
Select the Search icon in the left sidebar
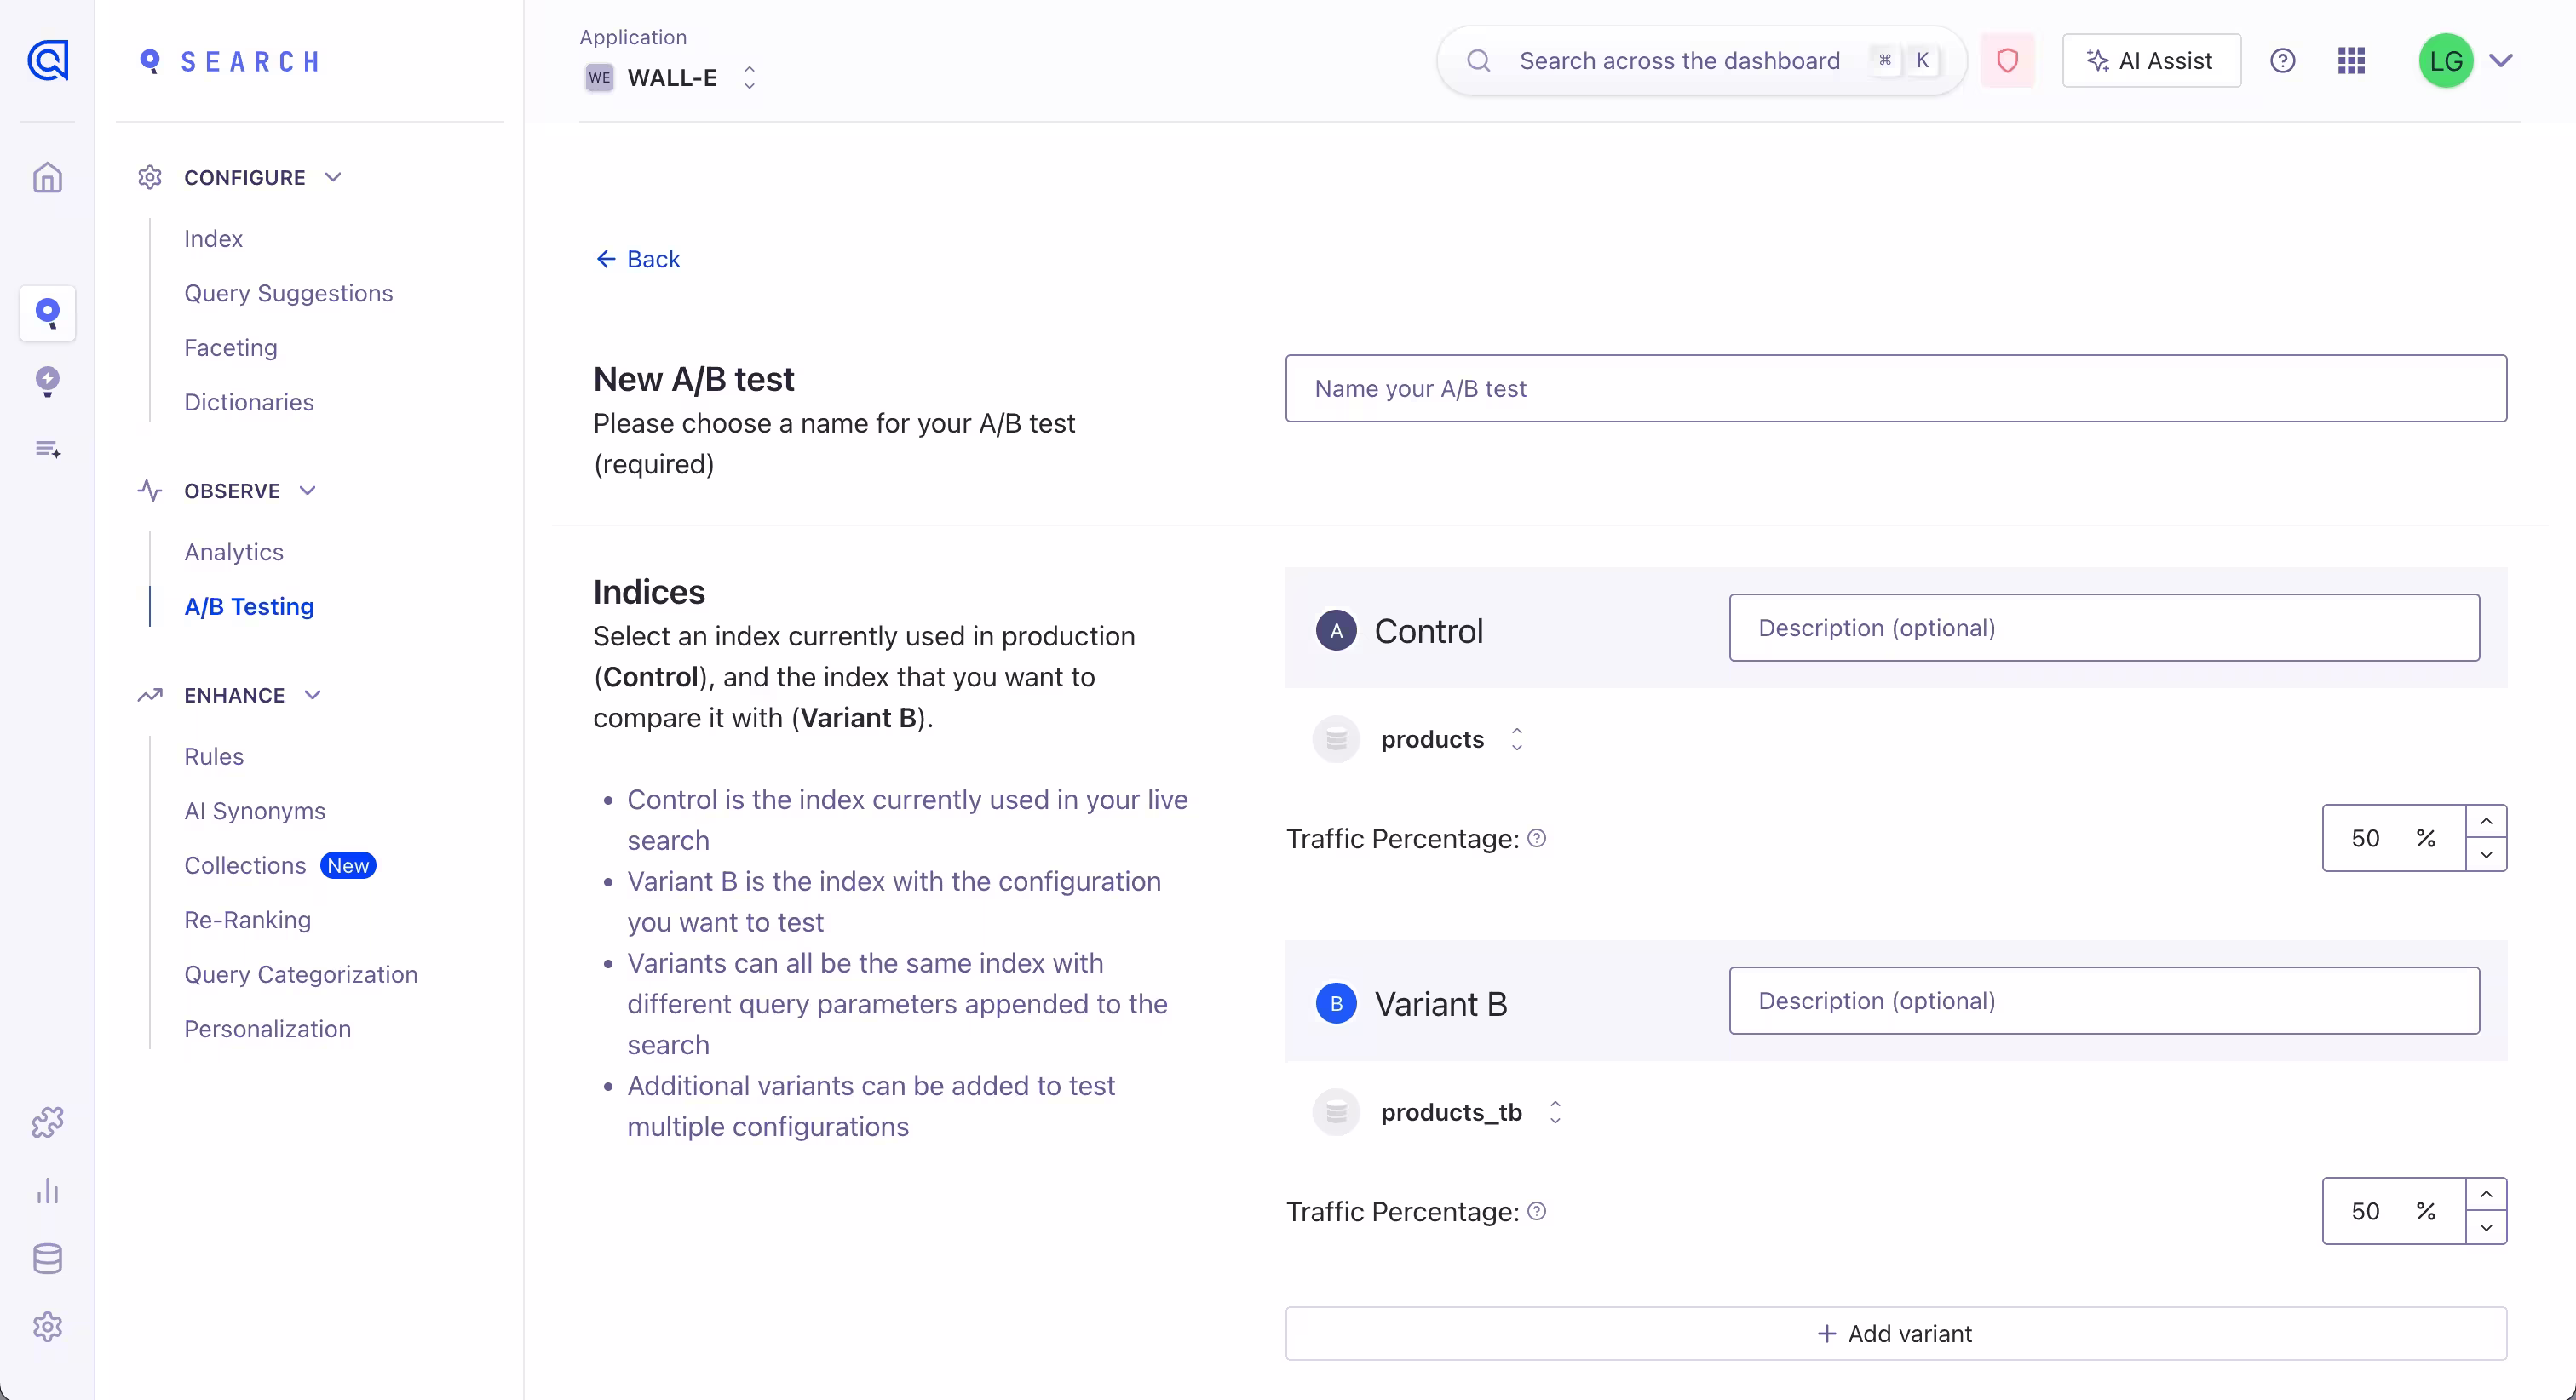coord(47,313)
